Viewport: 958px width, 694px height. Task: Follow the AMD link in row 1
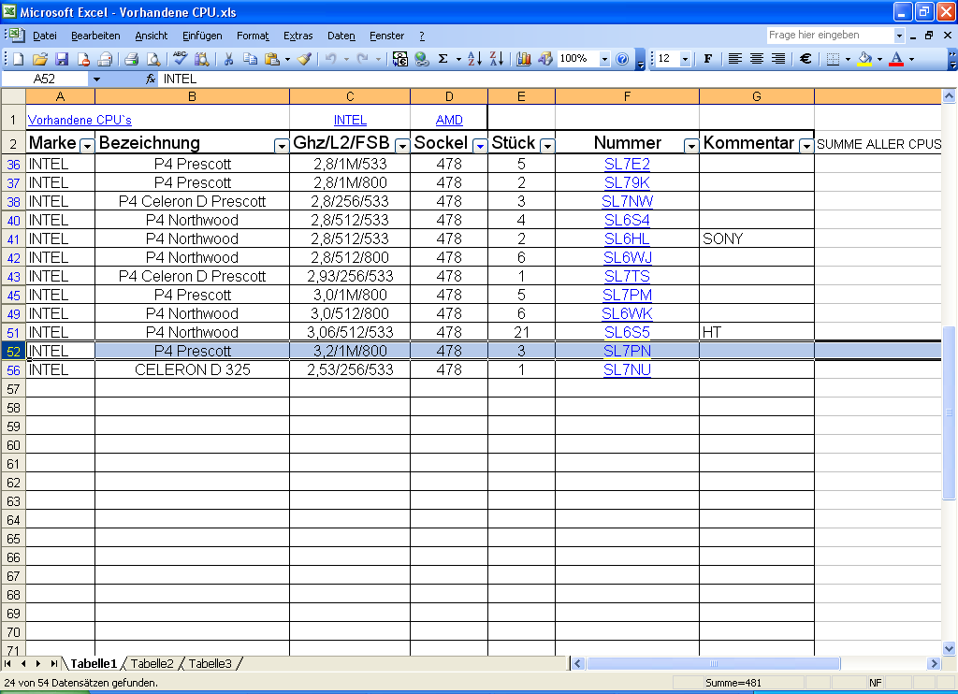pos(449,121)
